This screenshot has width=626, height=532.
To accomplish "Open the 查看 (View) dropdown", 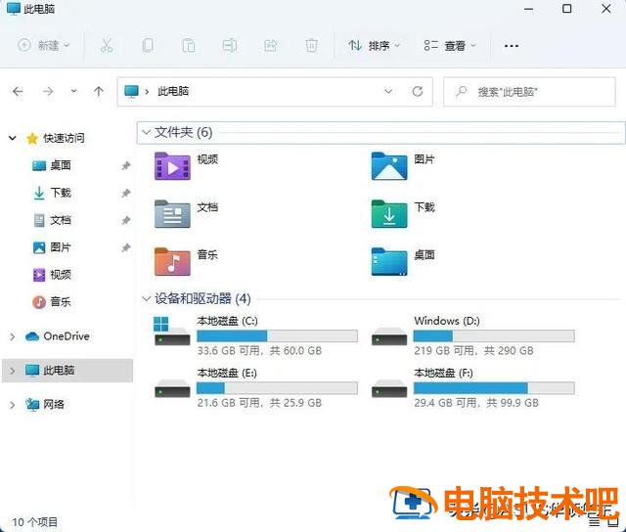I will [x=450, y=46].
